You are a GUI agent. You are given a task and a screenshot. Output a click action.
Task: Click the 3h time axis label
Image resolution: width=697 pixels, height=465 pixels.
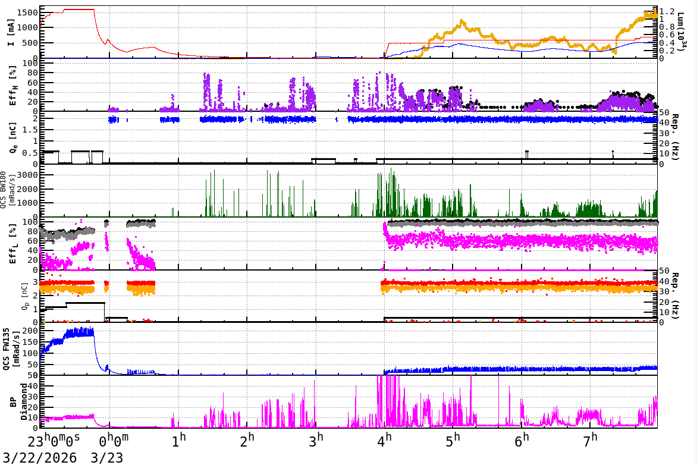tap(316, 441)
